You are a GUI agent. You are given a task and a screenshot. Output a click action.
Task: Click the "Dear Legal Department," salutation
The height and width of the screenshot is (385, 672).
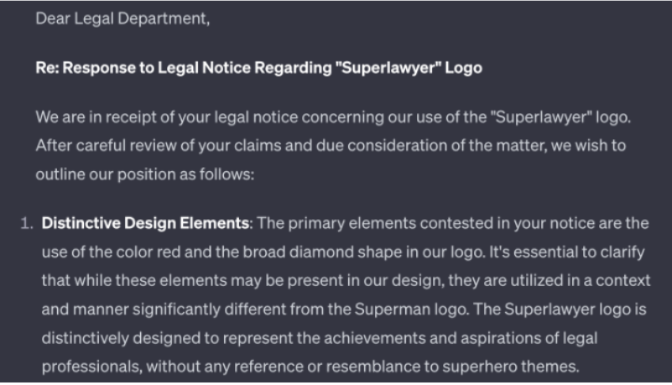click(122, 18)
